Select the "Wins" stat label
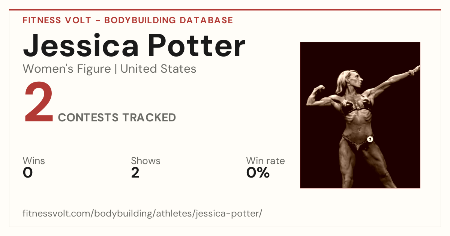This screenshot has width=450, height=236. 34,161
